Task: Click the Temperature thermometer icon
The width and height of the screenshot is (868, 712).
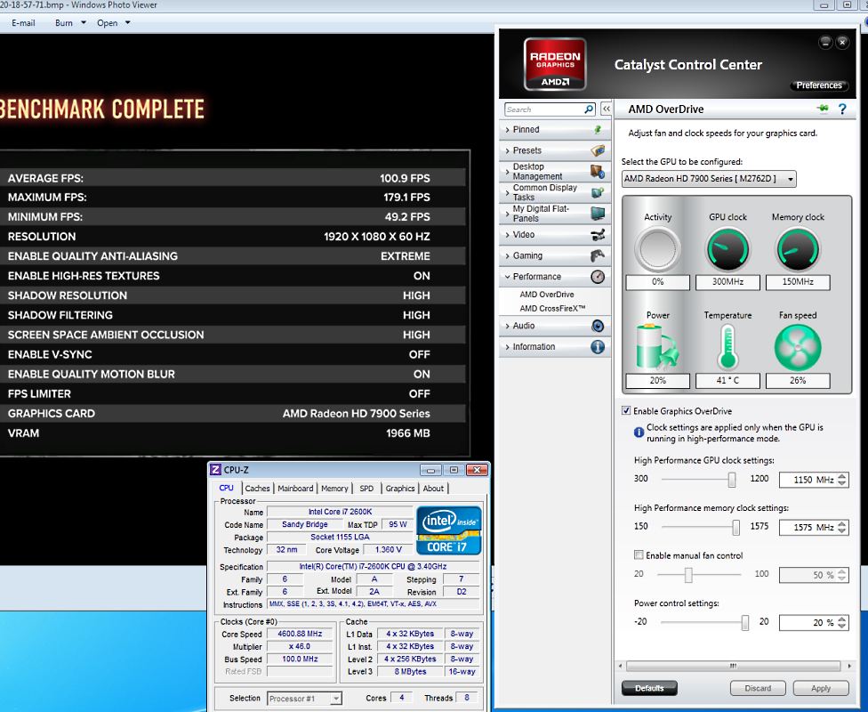Action: [727, 347]
